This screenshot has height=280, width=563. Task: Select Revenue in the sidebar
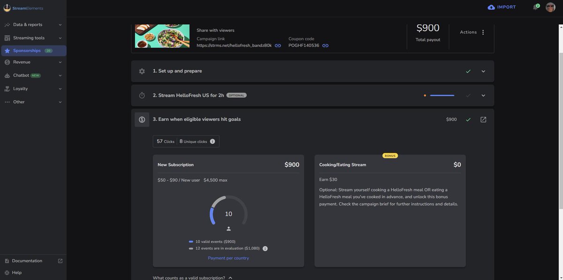point(33,62)
